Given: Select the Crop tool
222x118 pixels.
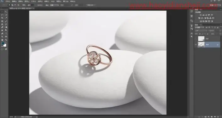Looking at the screenshot, I should tap(2, 18).
